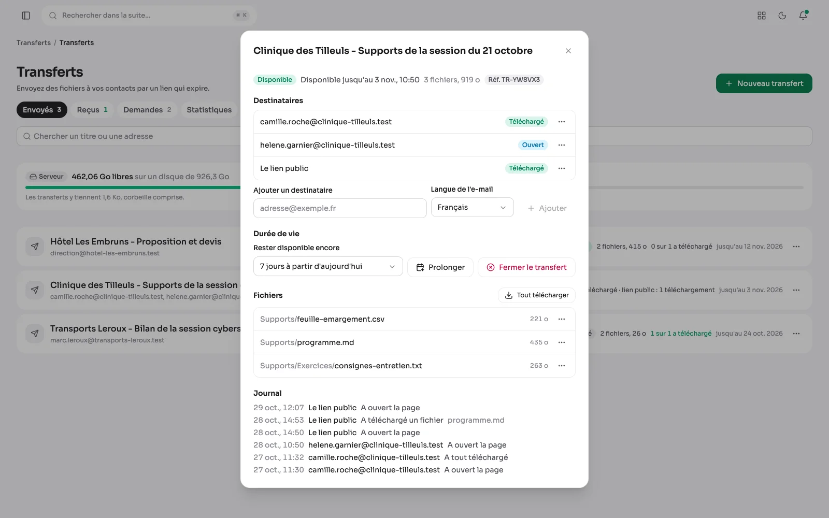This screenshot has width=829, height=518.
Task: Open more menu for Clinique des Tilleuls transfer
Action: click(x=796, y=290)
